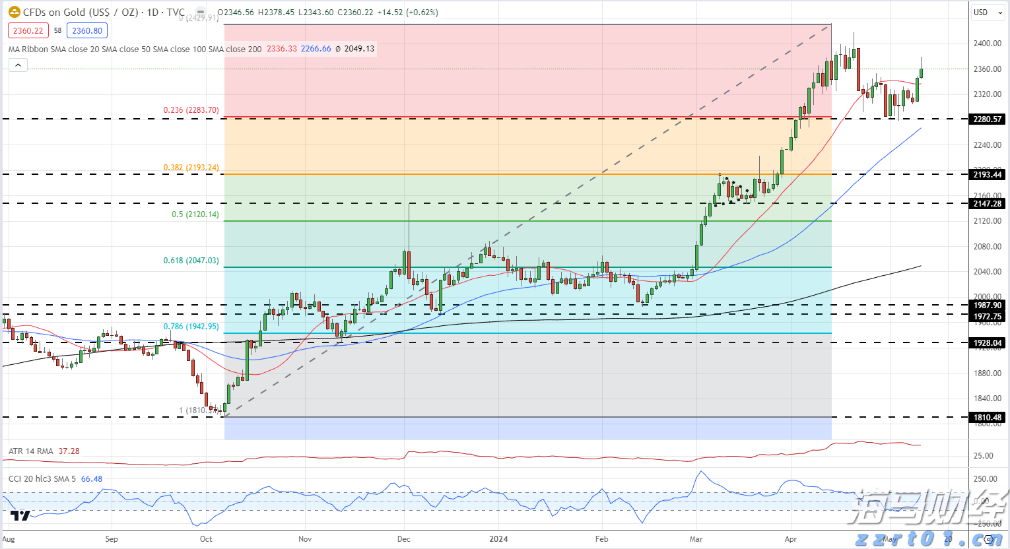Click the ATR pane 25.00 axis label
Viewport: 1010px width, 549px height.
(984, 456)
